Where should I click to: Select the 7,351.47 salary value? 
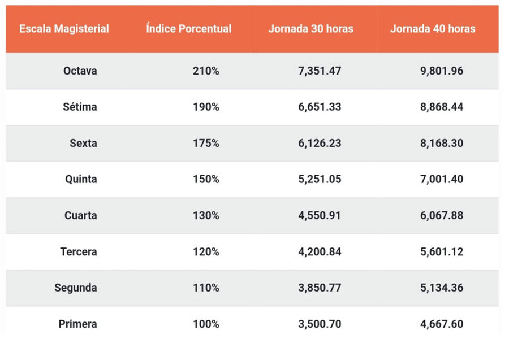pos(320,71)
